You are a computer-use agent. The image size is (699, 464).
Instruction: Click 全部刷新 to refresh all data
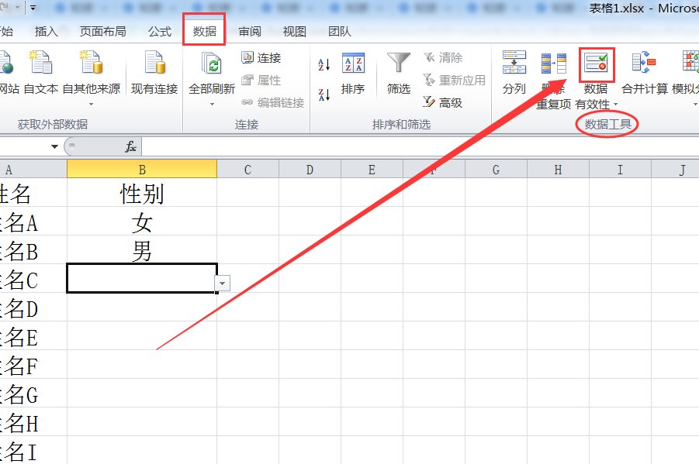point(211,66)
